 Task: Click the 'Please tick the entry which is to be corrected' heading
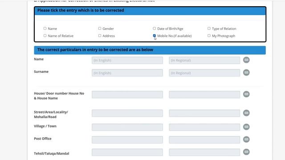tap(81, 10)
